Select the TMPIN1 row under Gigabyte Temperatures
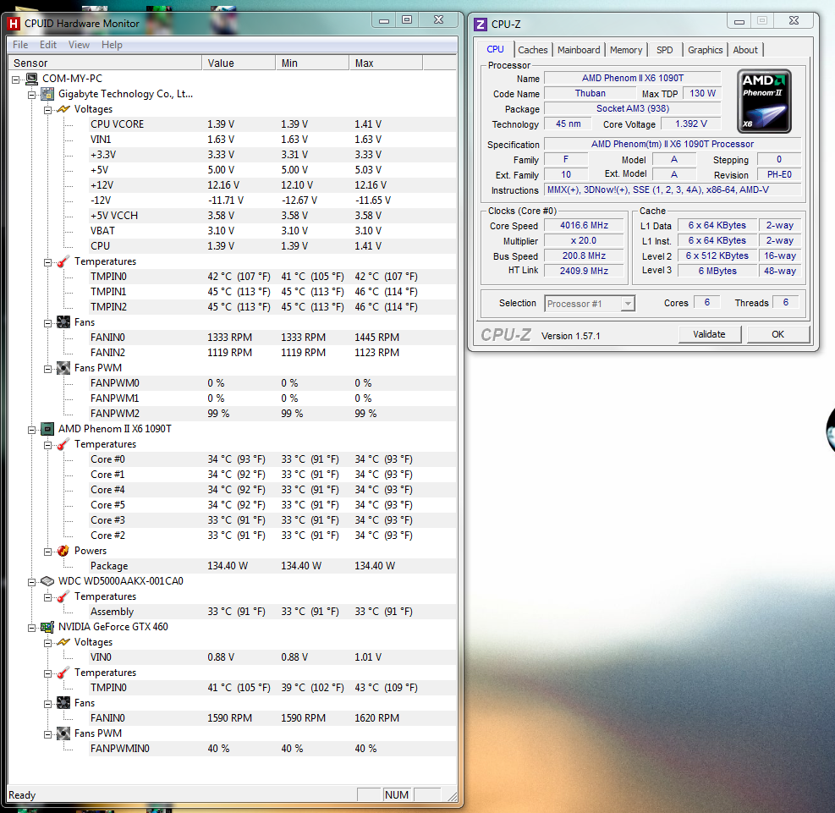This screenshot has height=813, width=835. pyautogui.click(x=272, y=292)
